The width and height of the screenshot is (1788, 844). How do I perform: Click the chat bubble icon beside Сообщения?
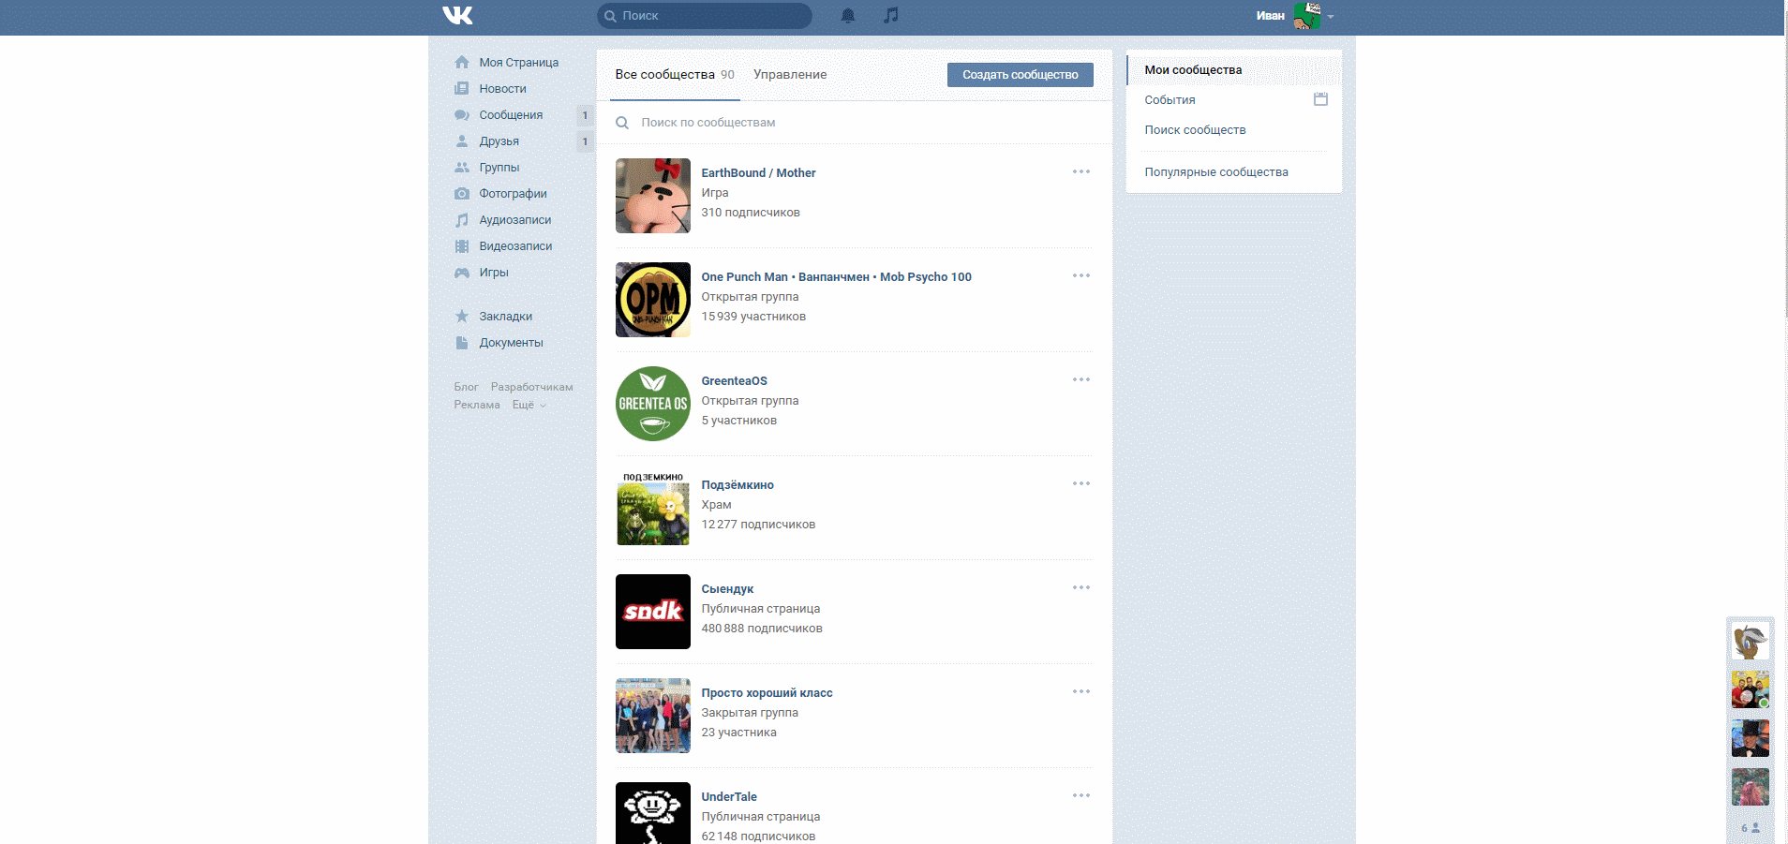point(462,114)
